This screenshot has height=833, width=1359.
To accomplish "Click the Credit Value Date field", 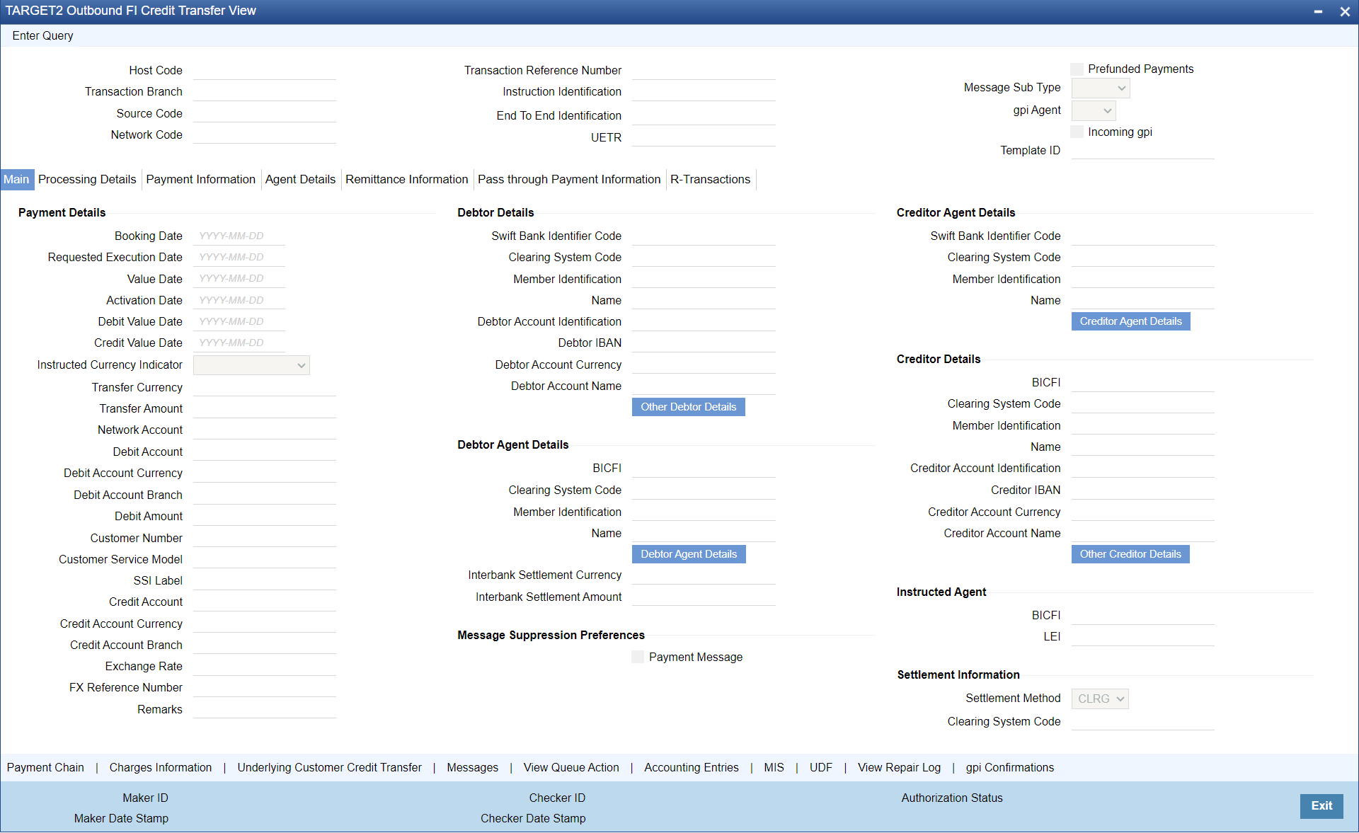I will point(239,343).
